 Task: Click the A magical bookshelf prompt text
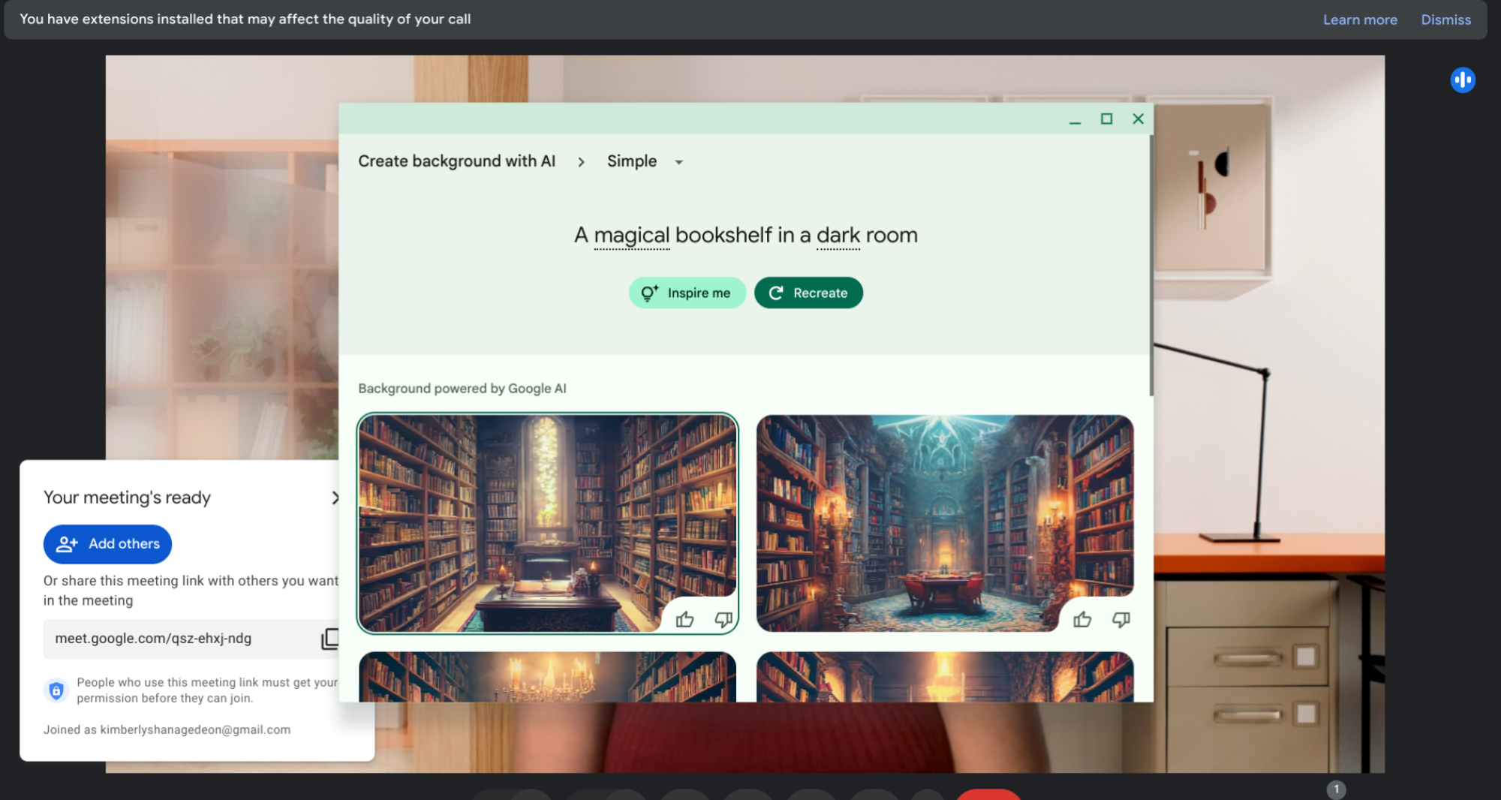tap(745, 236)
